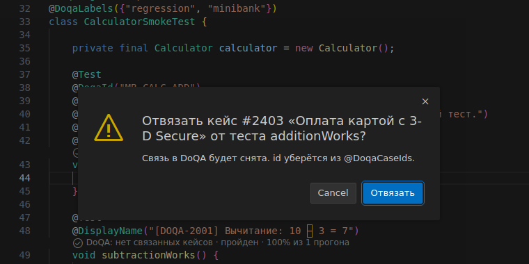This screenshot has width=529, height=264.
Task: Click the warning triangle icon in the dialog
Action: 109,128
